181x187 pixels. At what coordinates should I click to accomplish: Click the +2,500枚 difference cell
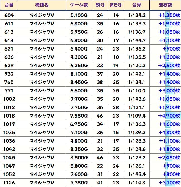(165, 66)
